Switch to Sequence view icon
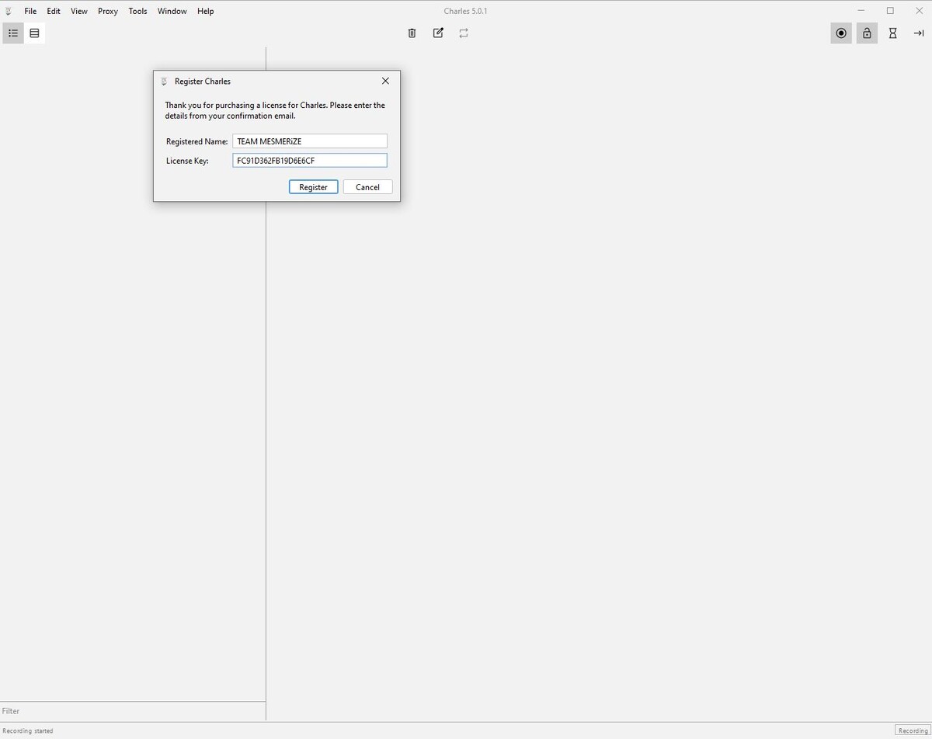The height and width of the screenshot is (739, 932). click(34, 33)
